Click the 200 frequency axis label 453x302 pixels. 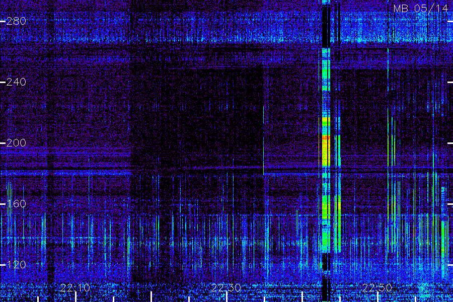point(16,143)
